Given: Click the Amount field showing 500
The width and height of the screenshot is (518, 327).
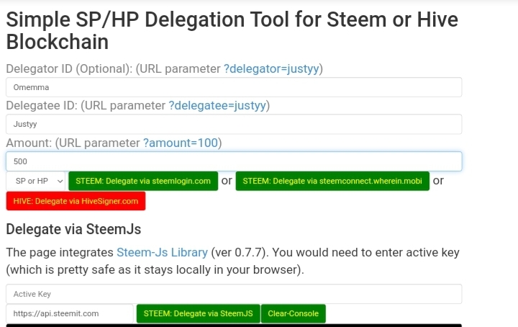Looking at the screenshot, I should coord(234,161).
